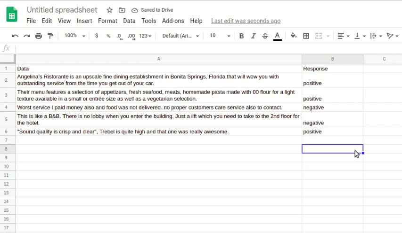This screenshot has height=233, width=402.
Task: Check the cloud Saved to Drive status icon
Action: click(x=135, y=10)
